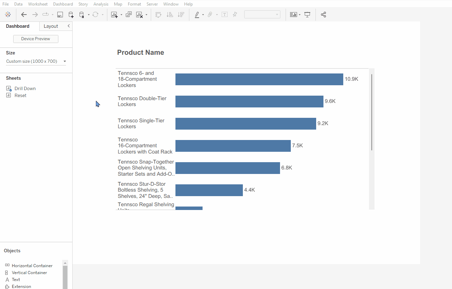Click the Undo back arrow icon
This screenshot has width=452, height=289.
24,15
